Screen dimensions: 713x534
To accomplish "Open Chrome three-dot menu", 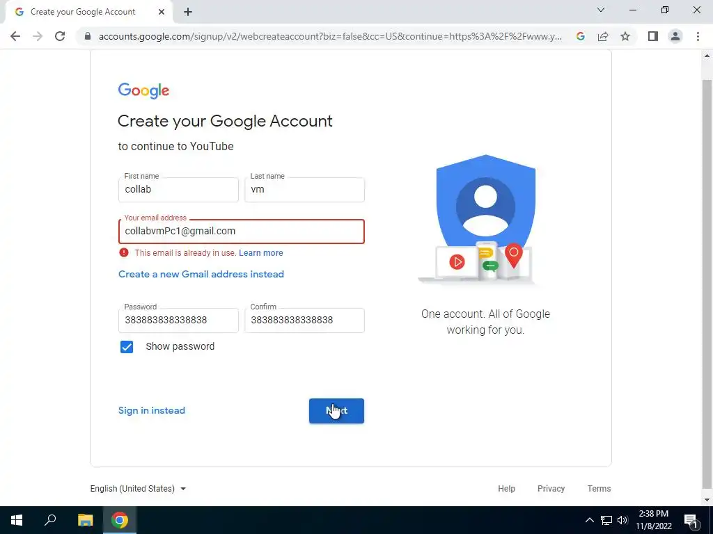I will tap(698, 36).
